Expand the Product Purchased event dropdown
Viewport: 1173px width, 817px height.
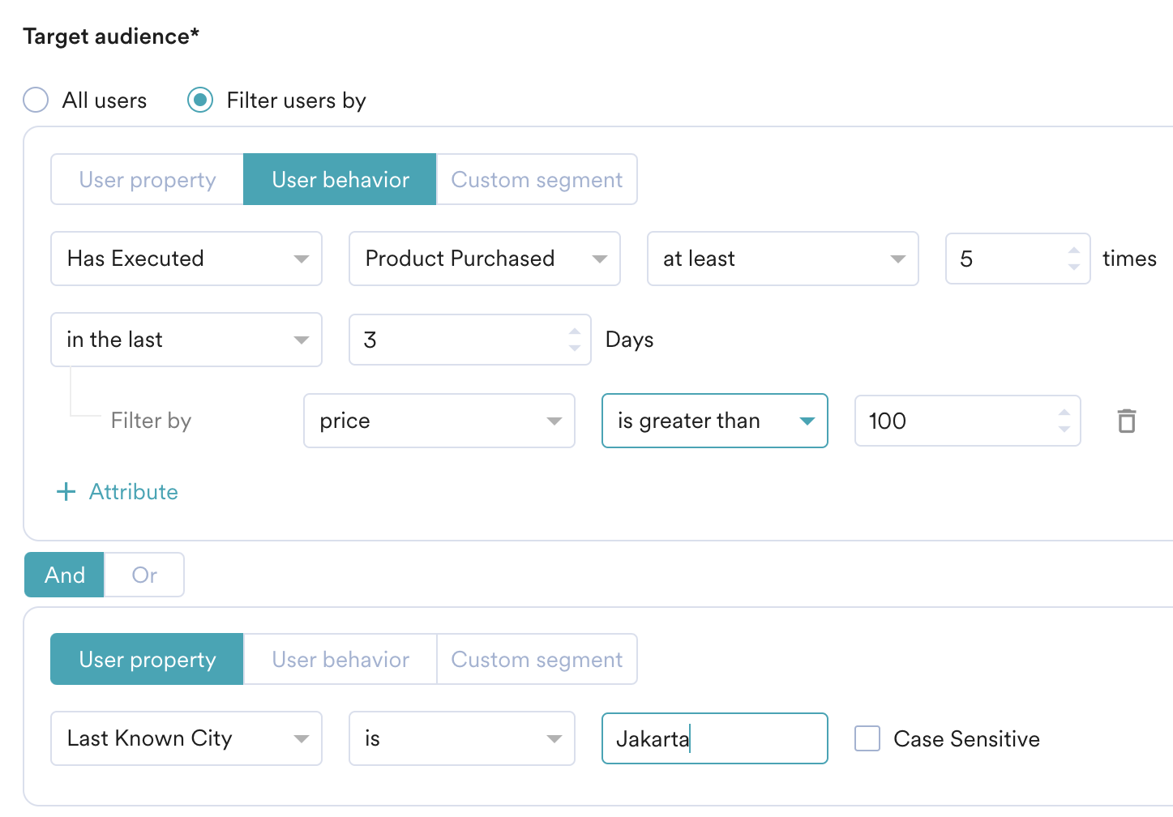pos(485,259)
